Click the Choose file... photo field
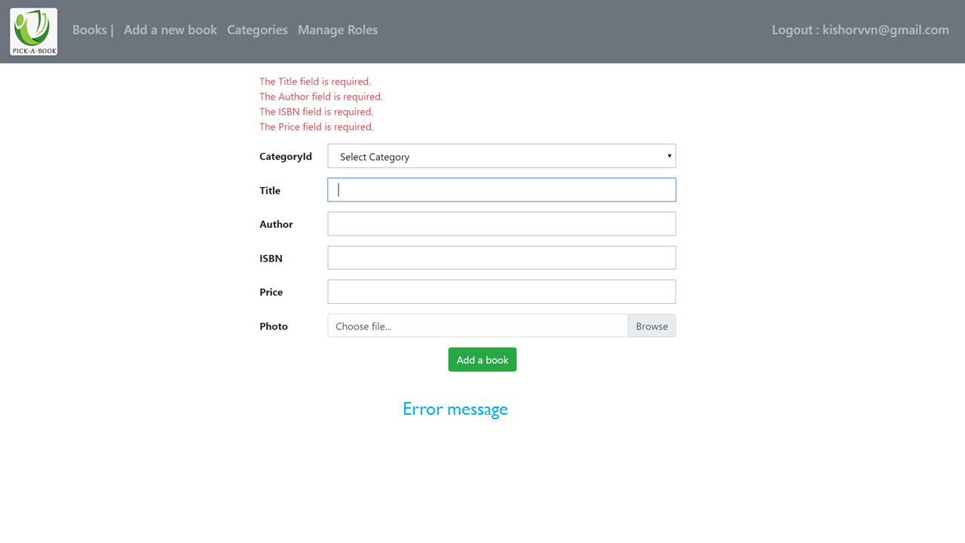Viewport: 965px width, 543px height. coord(477,326)
